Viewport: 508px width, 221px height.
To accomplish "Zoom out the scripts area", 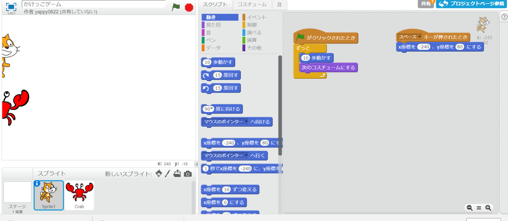I will click(x=469, y=208).
